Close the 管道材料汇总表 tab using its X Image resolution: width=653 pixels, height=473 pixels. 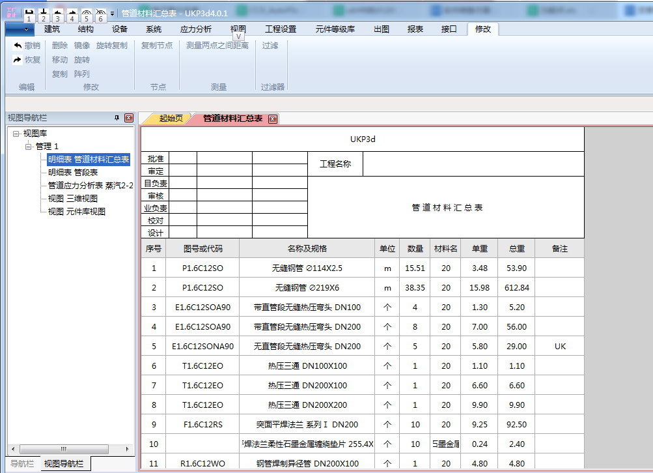(273, 119)
